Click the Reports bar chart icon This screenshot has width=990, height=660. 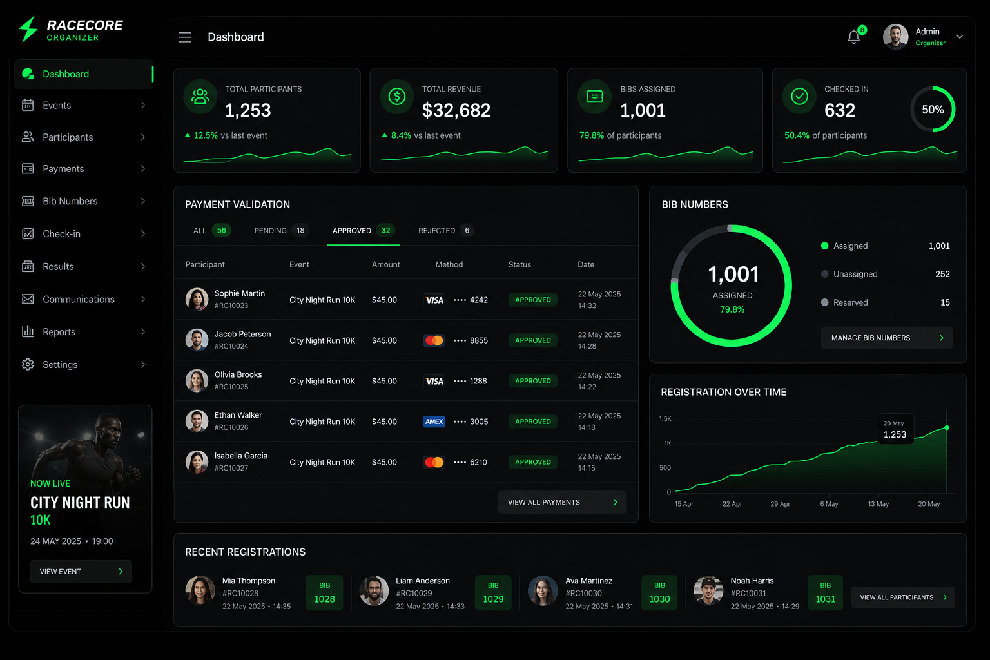28,332
